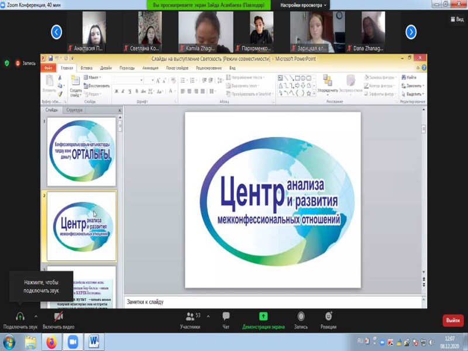468x351 pixels.
Task: Click the red Выйти leave button
Action: [453, 320]
